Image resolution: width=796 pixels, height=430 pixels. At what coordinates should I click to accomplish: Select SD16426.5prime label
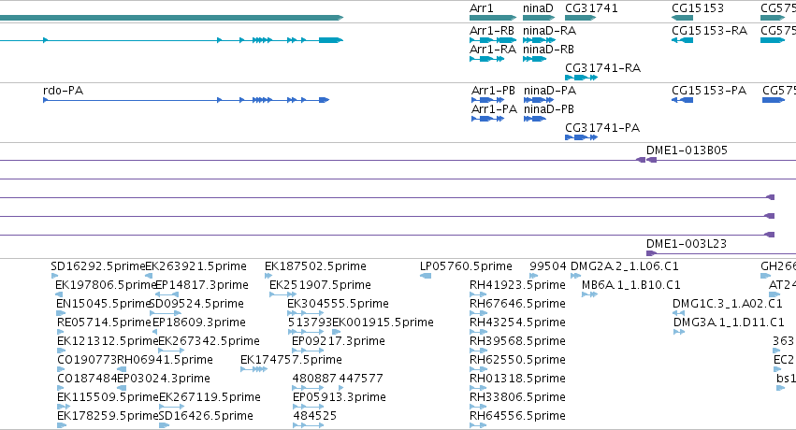[206, 416]
